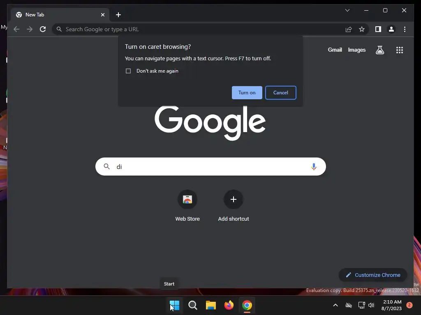The image size is (421, 315).
Task: Check Don't ask me again box
Action: 128,71
